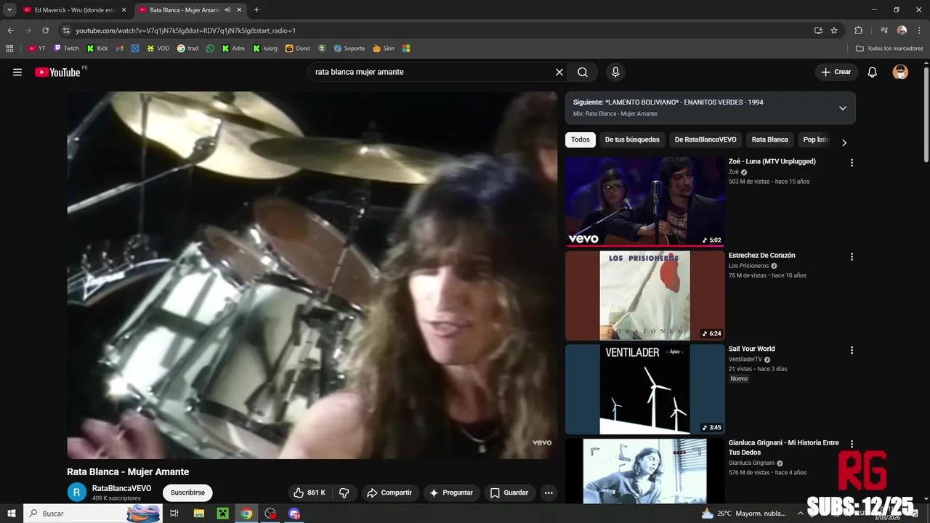Open Gianluca Grignani video thumbnail
930x523 pixels.
(644, 470)
